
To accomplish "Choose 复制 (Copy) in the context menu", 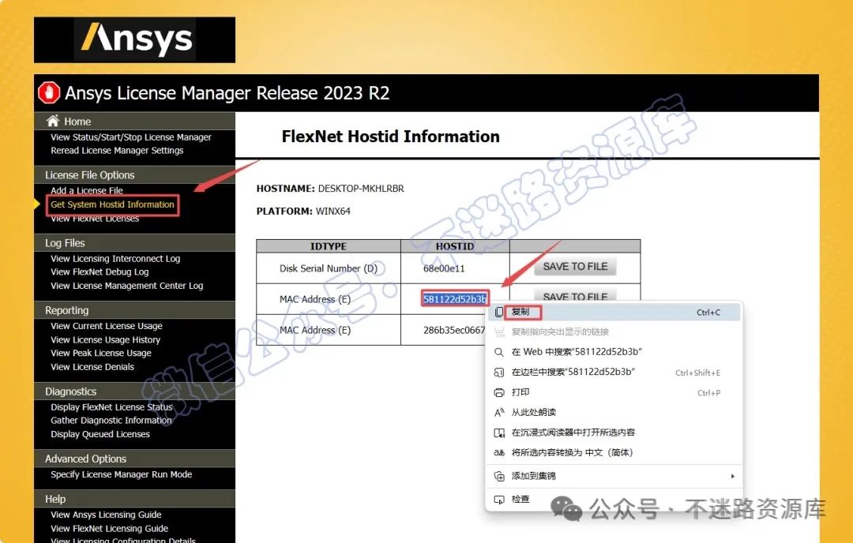I will point(614,312).
